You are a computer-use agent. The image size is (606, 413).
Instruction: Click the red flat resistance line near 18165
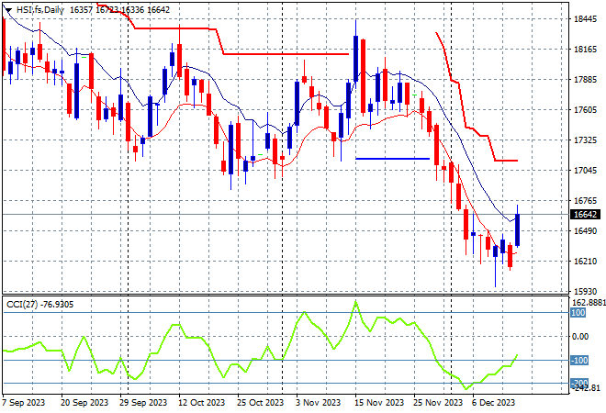point(285,54)
